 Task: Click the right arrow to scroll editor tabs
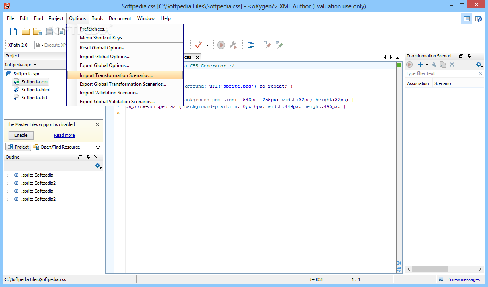(391, 57)
